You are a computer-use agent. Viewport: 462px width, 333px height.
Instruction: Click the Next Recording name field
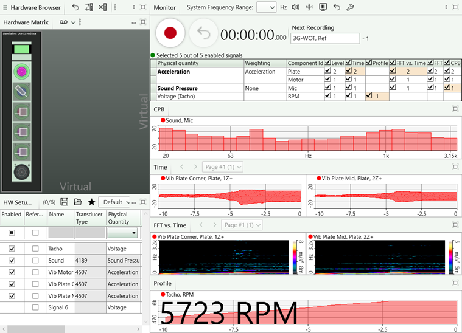pyautogui.click(x=325, y=38)
